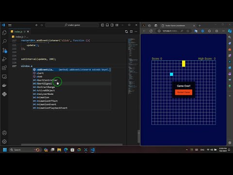Select the AnimationEffect suggestion
Image resolution: width=233 pixels, height=175 pixels.
[72, 101]
